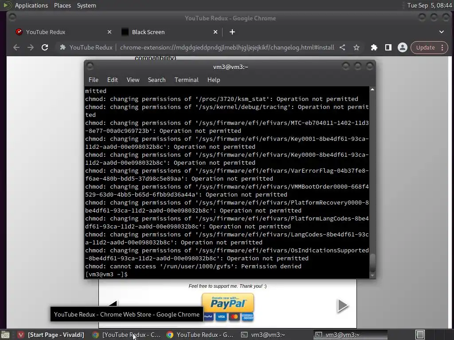This screenshot has width=454, height=340.
Task: Open Chrome three-dot menu
Action: 442,47
